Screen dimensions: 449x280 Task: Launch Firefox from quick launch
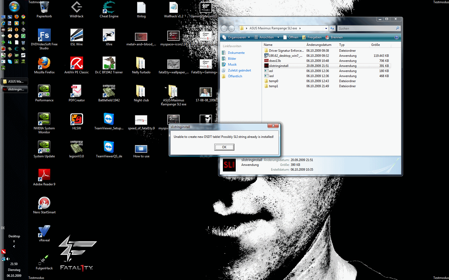[x=17, y=17]
